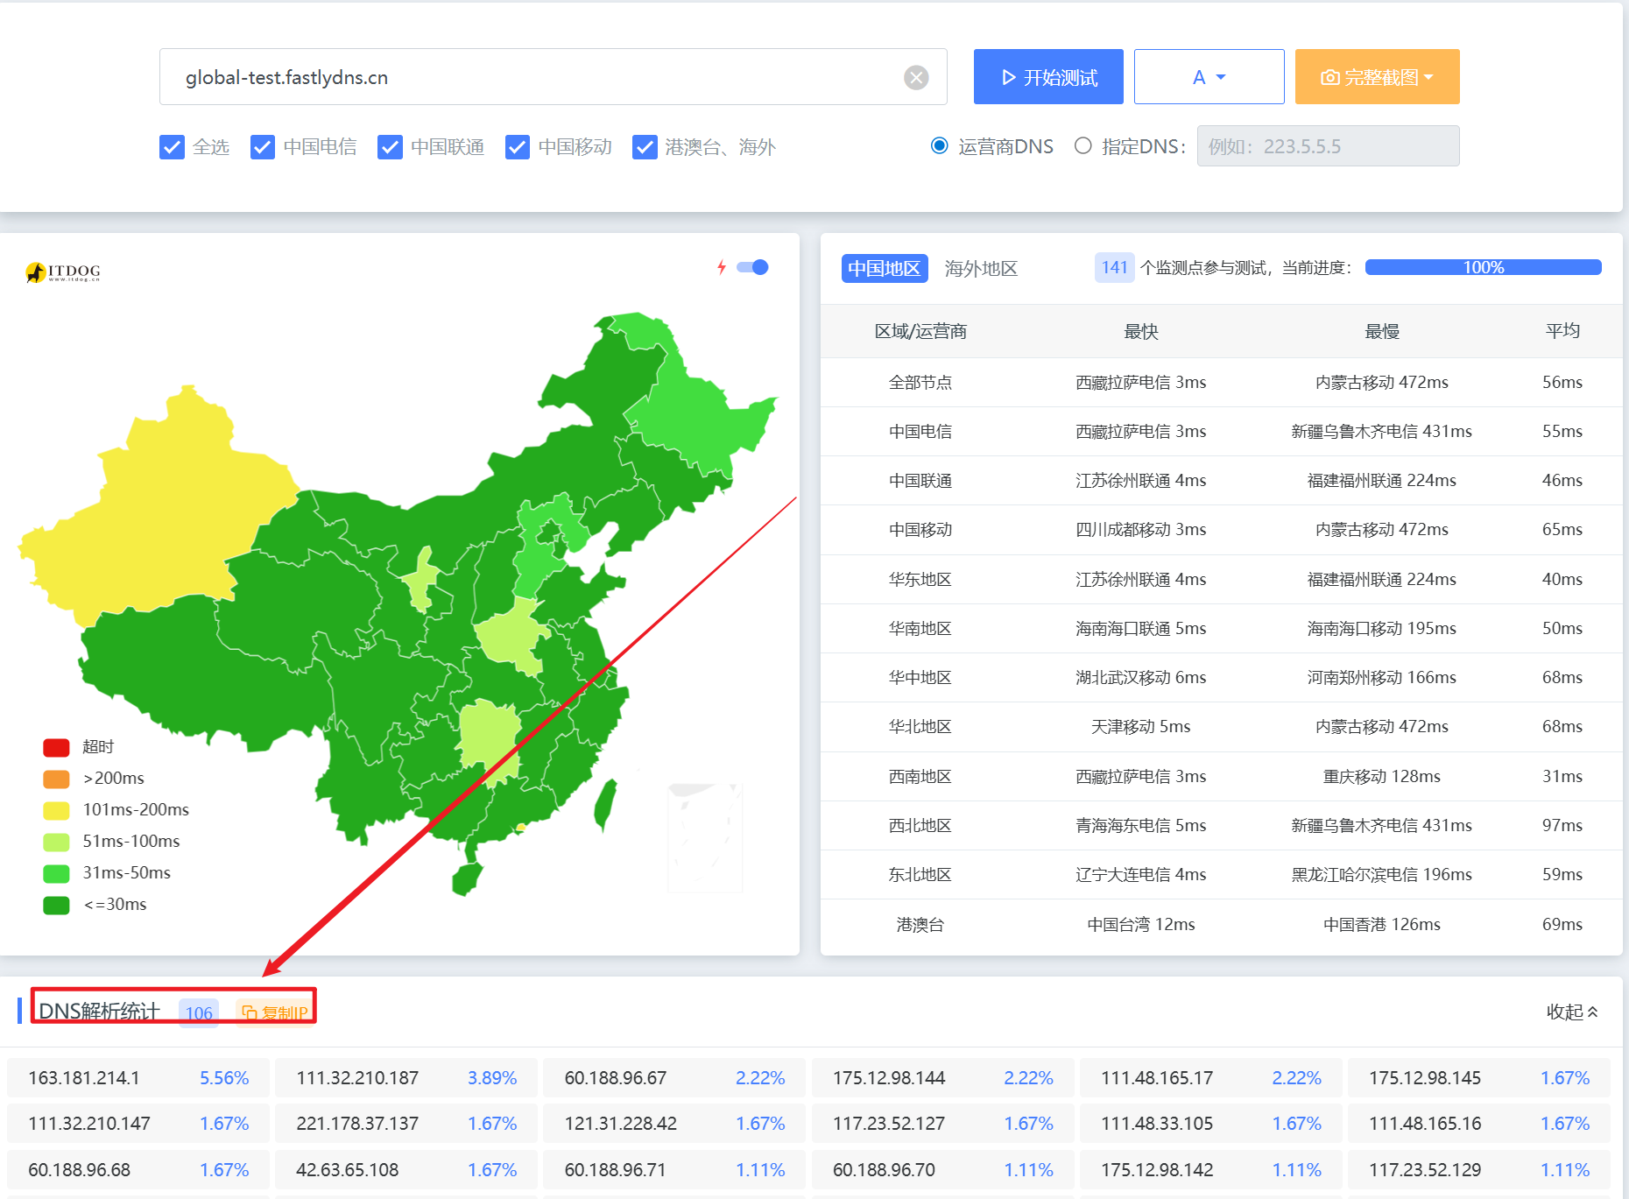Click the IP 111.32.210.187 entry
This screenshot has width=1629, height=1199.
406,1078
